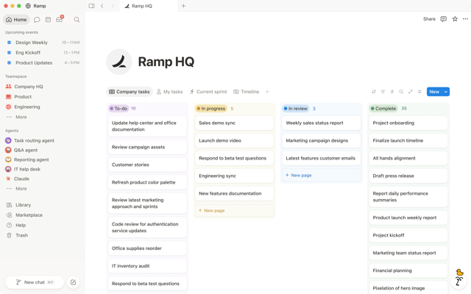Open Draft press release card
The image size is (471, 294).
click(408, 176)
